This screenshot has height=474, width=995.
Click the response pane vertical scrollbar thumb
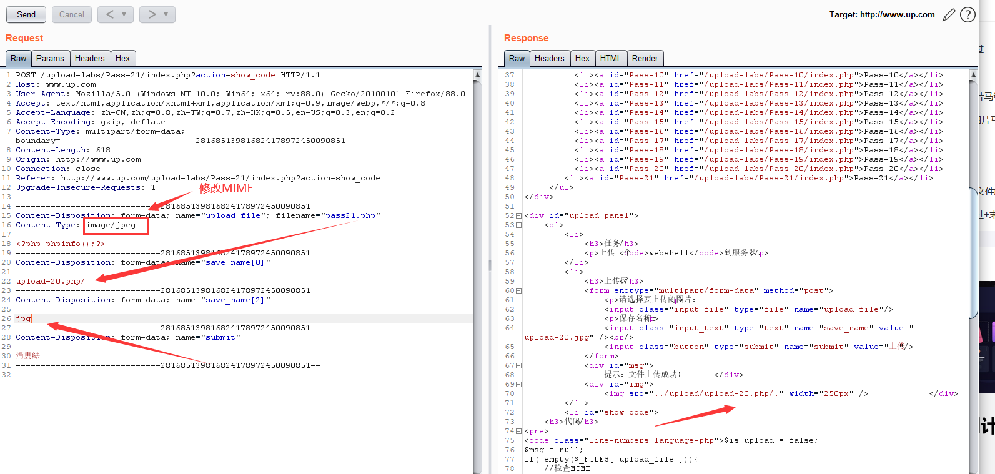973,253
